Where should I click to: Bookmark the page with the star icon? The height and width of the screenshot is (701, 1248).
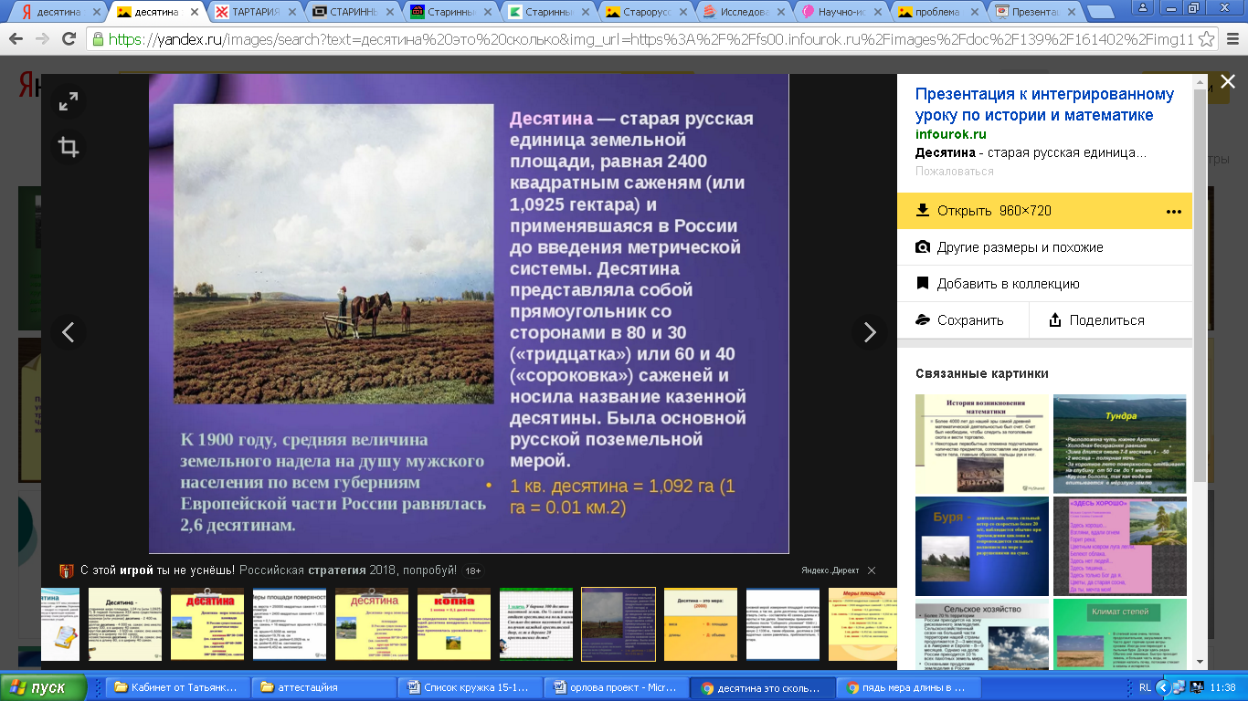click(x=1207, y=40)
